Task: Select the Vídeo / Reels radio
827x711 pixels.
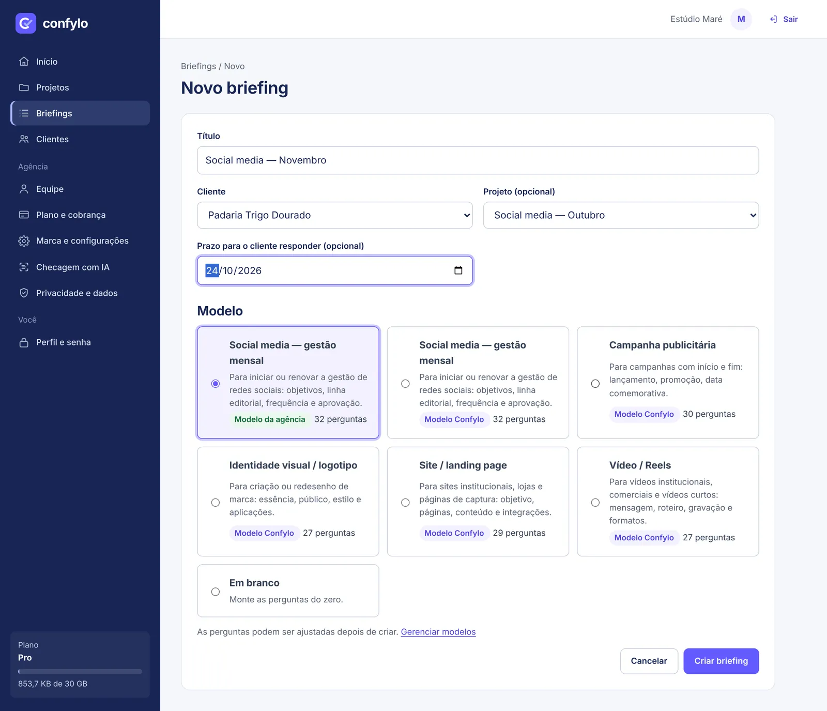Action: pos(595,503)
